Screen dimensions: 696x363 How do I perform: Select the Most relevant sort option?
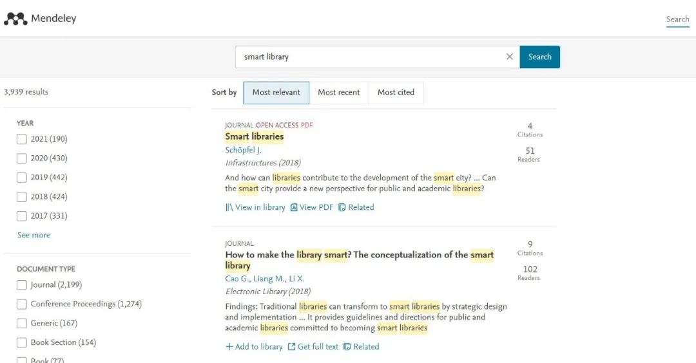click(x=276, y=93)
